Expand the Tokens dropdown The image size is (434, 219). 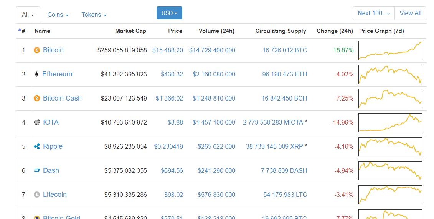point(94,15)
